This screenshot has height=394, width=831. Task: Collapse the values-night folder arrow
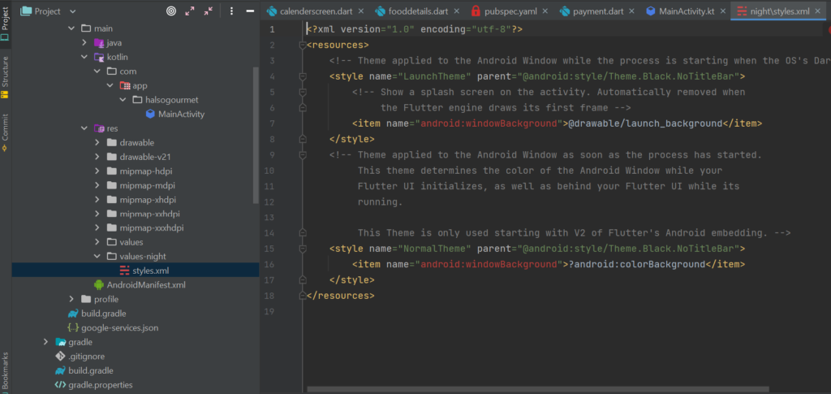coord(97,257)
